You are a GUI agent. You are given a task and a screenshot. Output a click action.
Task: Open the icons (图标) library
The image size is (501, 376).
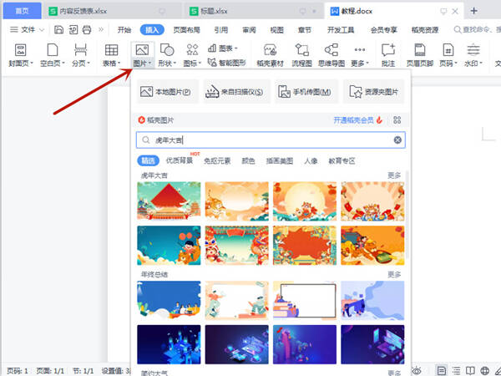192,55
